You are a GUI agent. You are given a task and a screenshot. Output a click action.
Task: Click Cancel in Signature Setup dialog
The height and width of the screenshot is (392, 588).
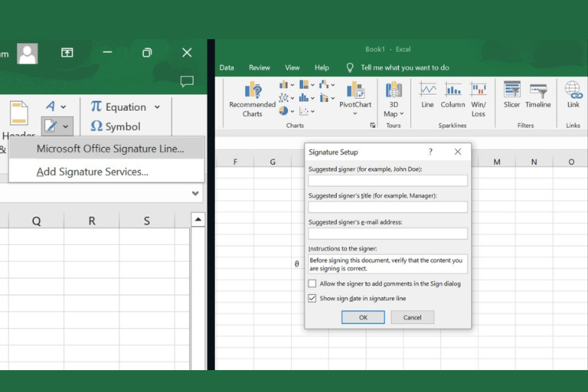[x=412, y=317]
